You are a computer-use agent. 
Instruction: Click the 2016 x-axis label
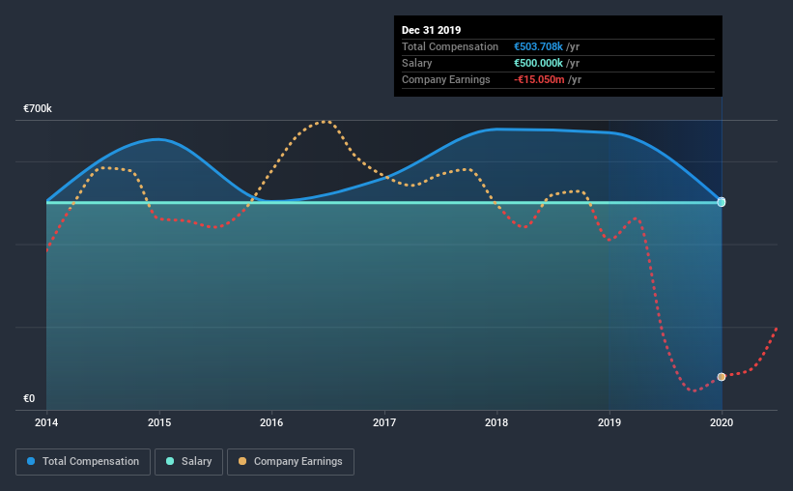click(x=271, y=422)
